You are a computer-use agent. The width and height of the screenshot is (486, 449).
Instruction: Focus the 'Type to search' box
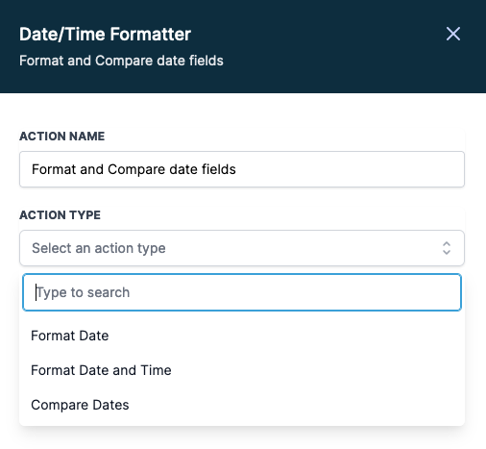(x=242, y=292)
